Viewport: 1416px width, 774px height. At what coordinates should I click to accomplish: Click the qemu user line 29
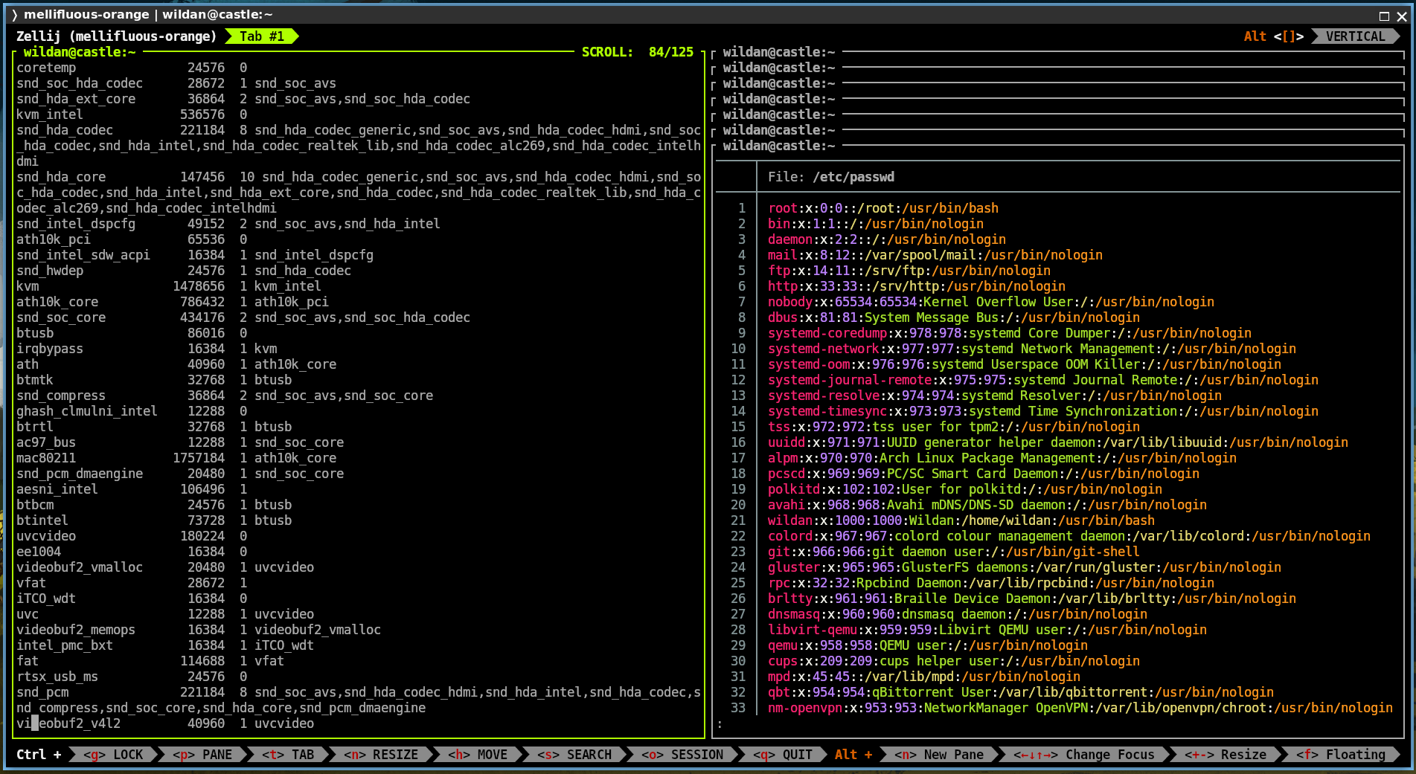point(928,645)
